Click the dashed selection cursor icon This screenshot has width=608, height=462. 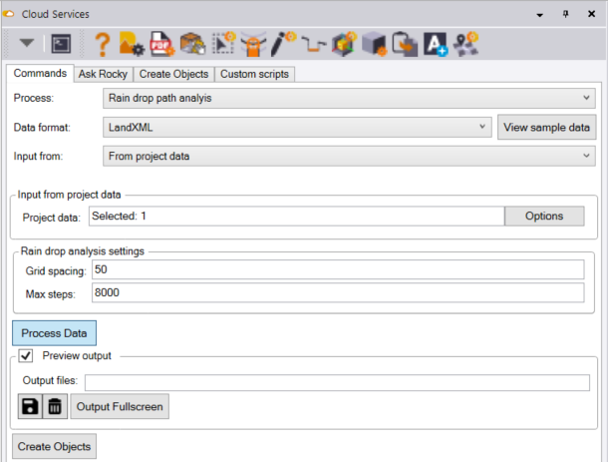point(224,43)
